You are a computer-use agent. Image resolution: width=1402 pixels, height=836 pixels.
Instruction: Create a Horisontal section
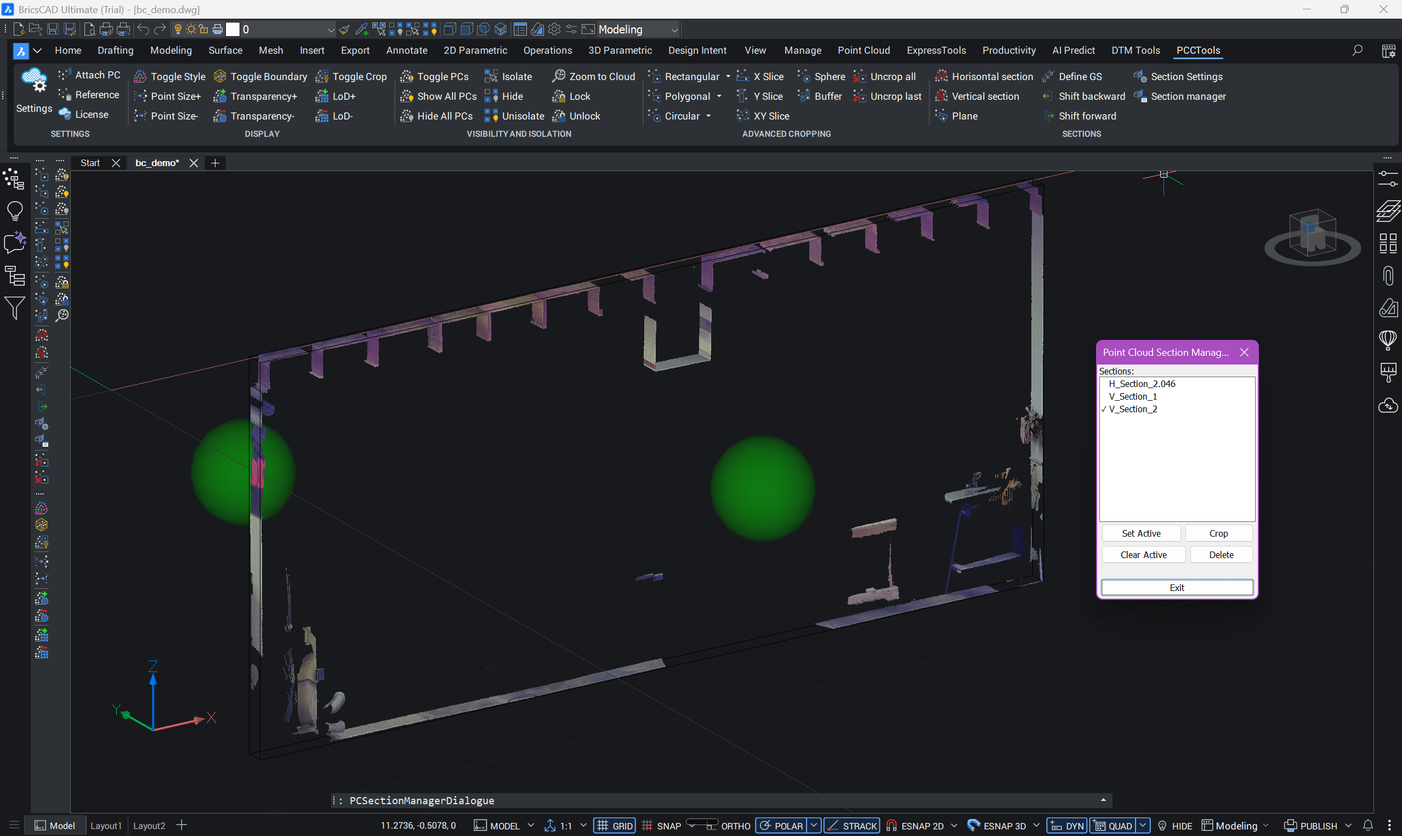tap(984, 77)
